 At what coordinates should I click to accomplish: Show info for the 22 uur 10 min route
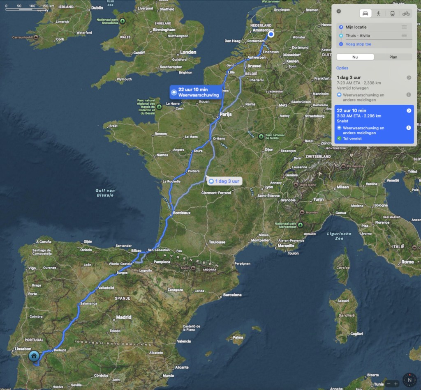pos(409,128)
